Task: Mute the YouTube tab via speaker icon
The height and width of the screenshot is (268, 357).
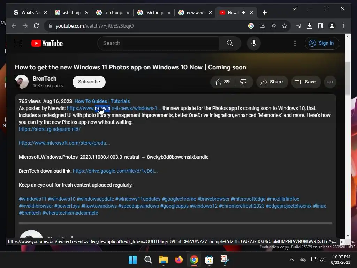Action: pyautogui.click(x=244, y=13)
